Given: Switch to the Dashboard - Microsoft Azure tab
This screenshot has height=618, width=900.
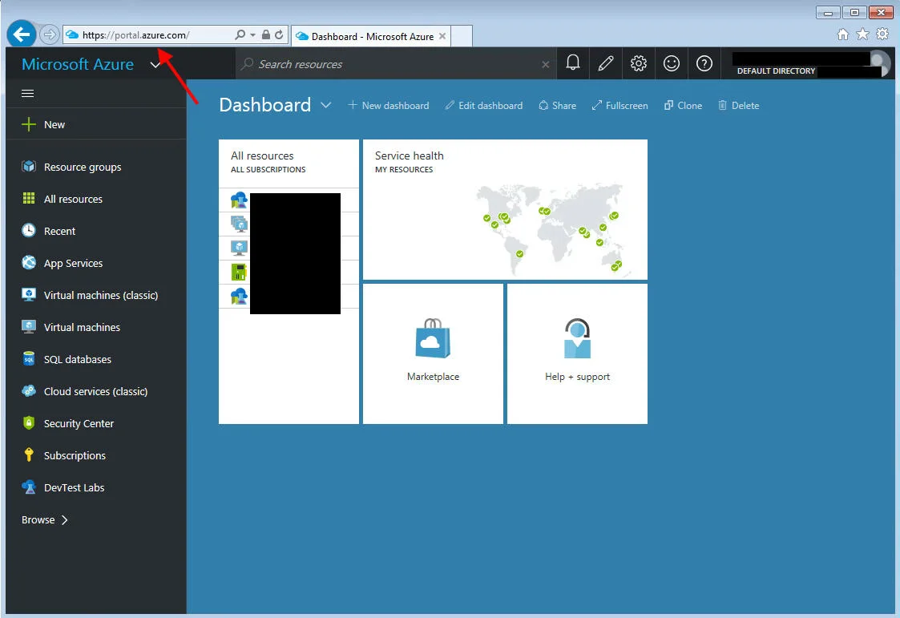Looking at the screenshot, I should (371, 36).
